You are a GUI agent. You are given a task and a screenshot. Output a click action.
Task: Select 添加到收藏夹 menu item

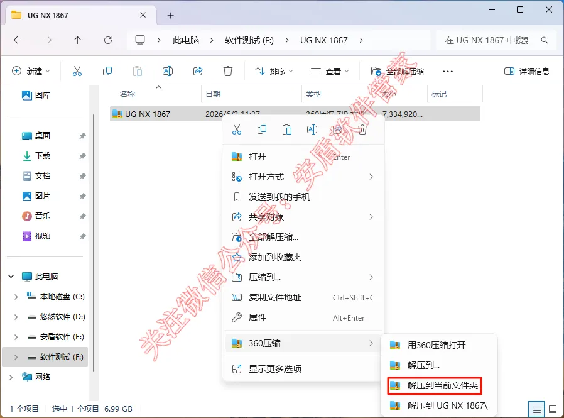tap(303, 258)
